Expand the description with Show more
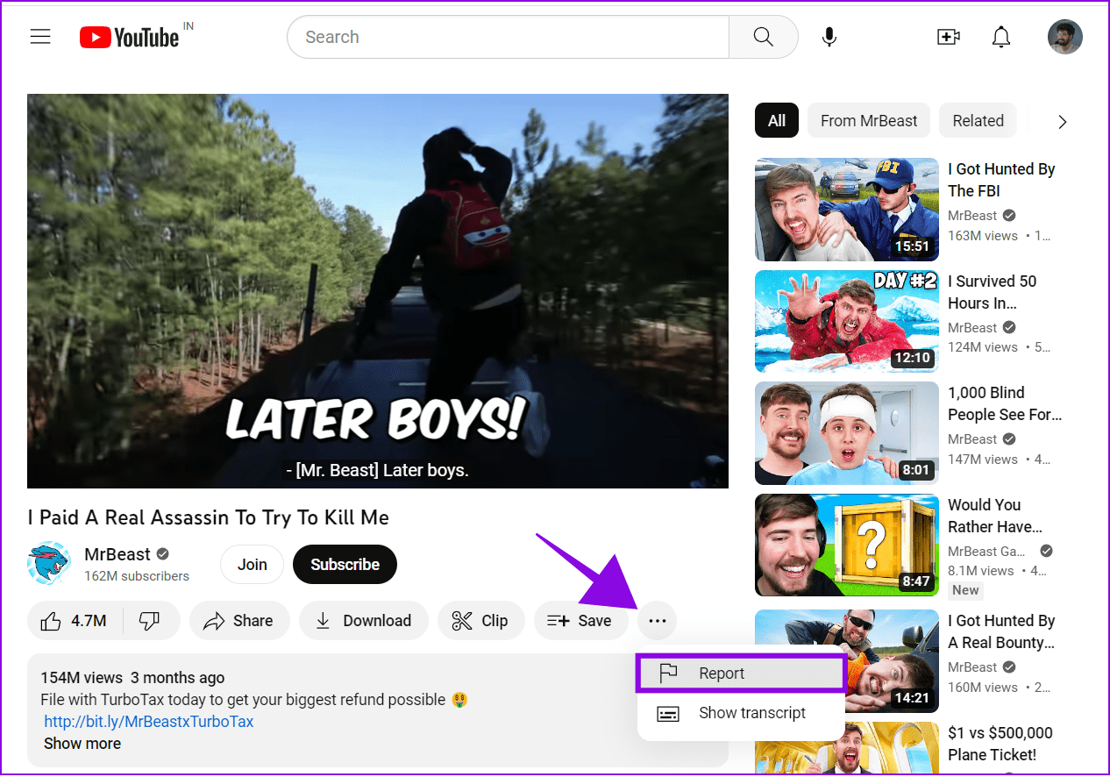1110x777 pixels. pyautogui.click(x=82, y=744)
